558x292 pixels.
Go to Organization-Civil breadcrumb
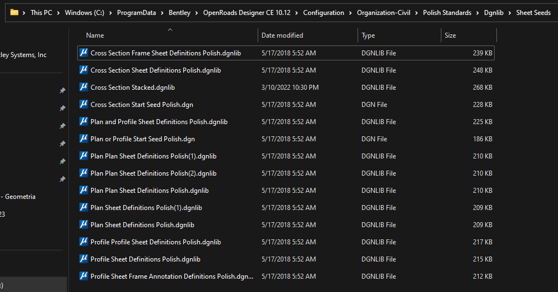tap(384, 12)
